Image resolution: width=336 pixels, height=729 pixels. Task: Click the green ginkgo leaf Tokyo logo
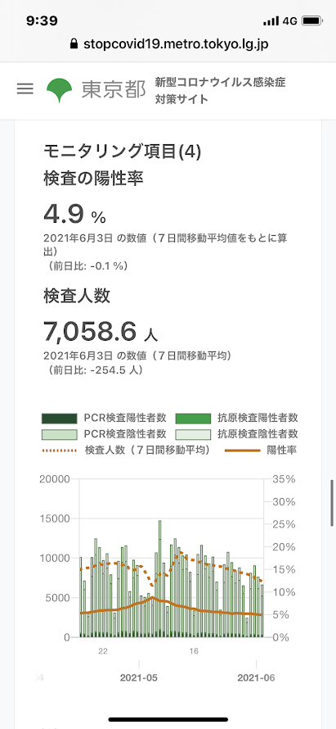[x=60, y=90]
